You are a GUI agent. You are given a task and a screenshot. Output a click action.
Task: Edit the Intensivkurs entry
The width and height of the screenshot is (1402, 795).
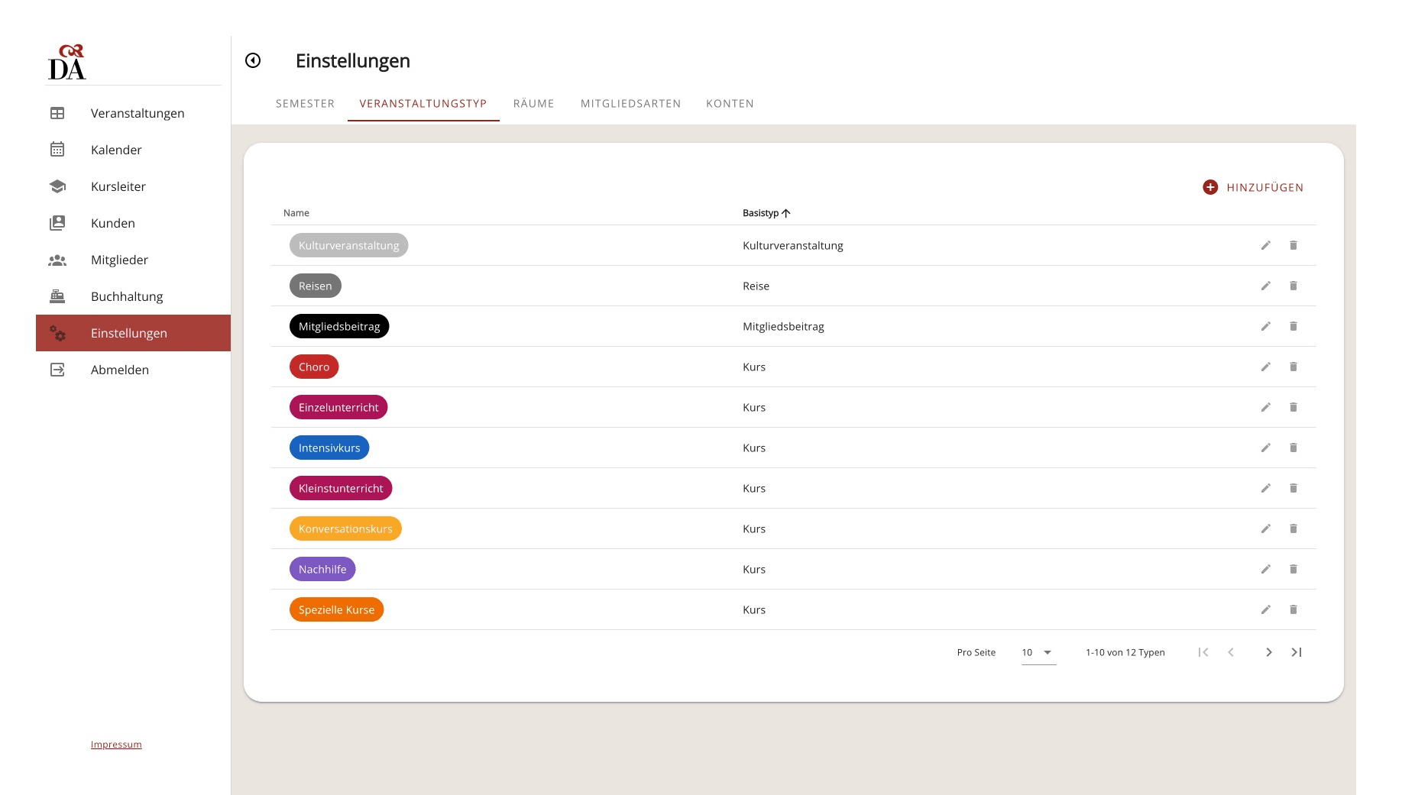(1265, 448)
